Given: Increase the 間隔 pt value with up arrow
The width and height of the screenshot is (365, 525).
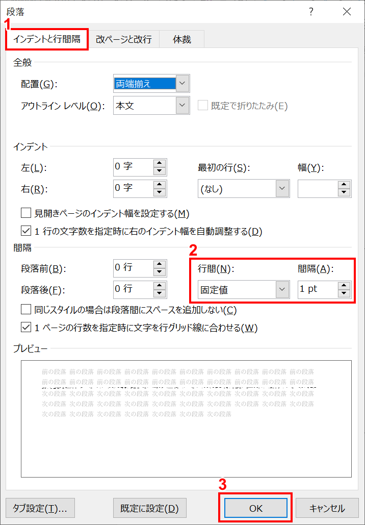Looking at the screenshot, I should [x=344, y=286].
